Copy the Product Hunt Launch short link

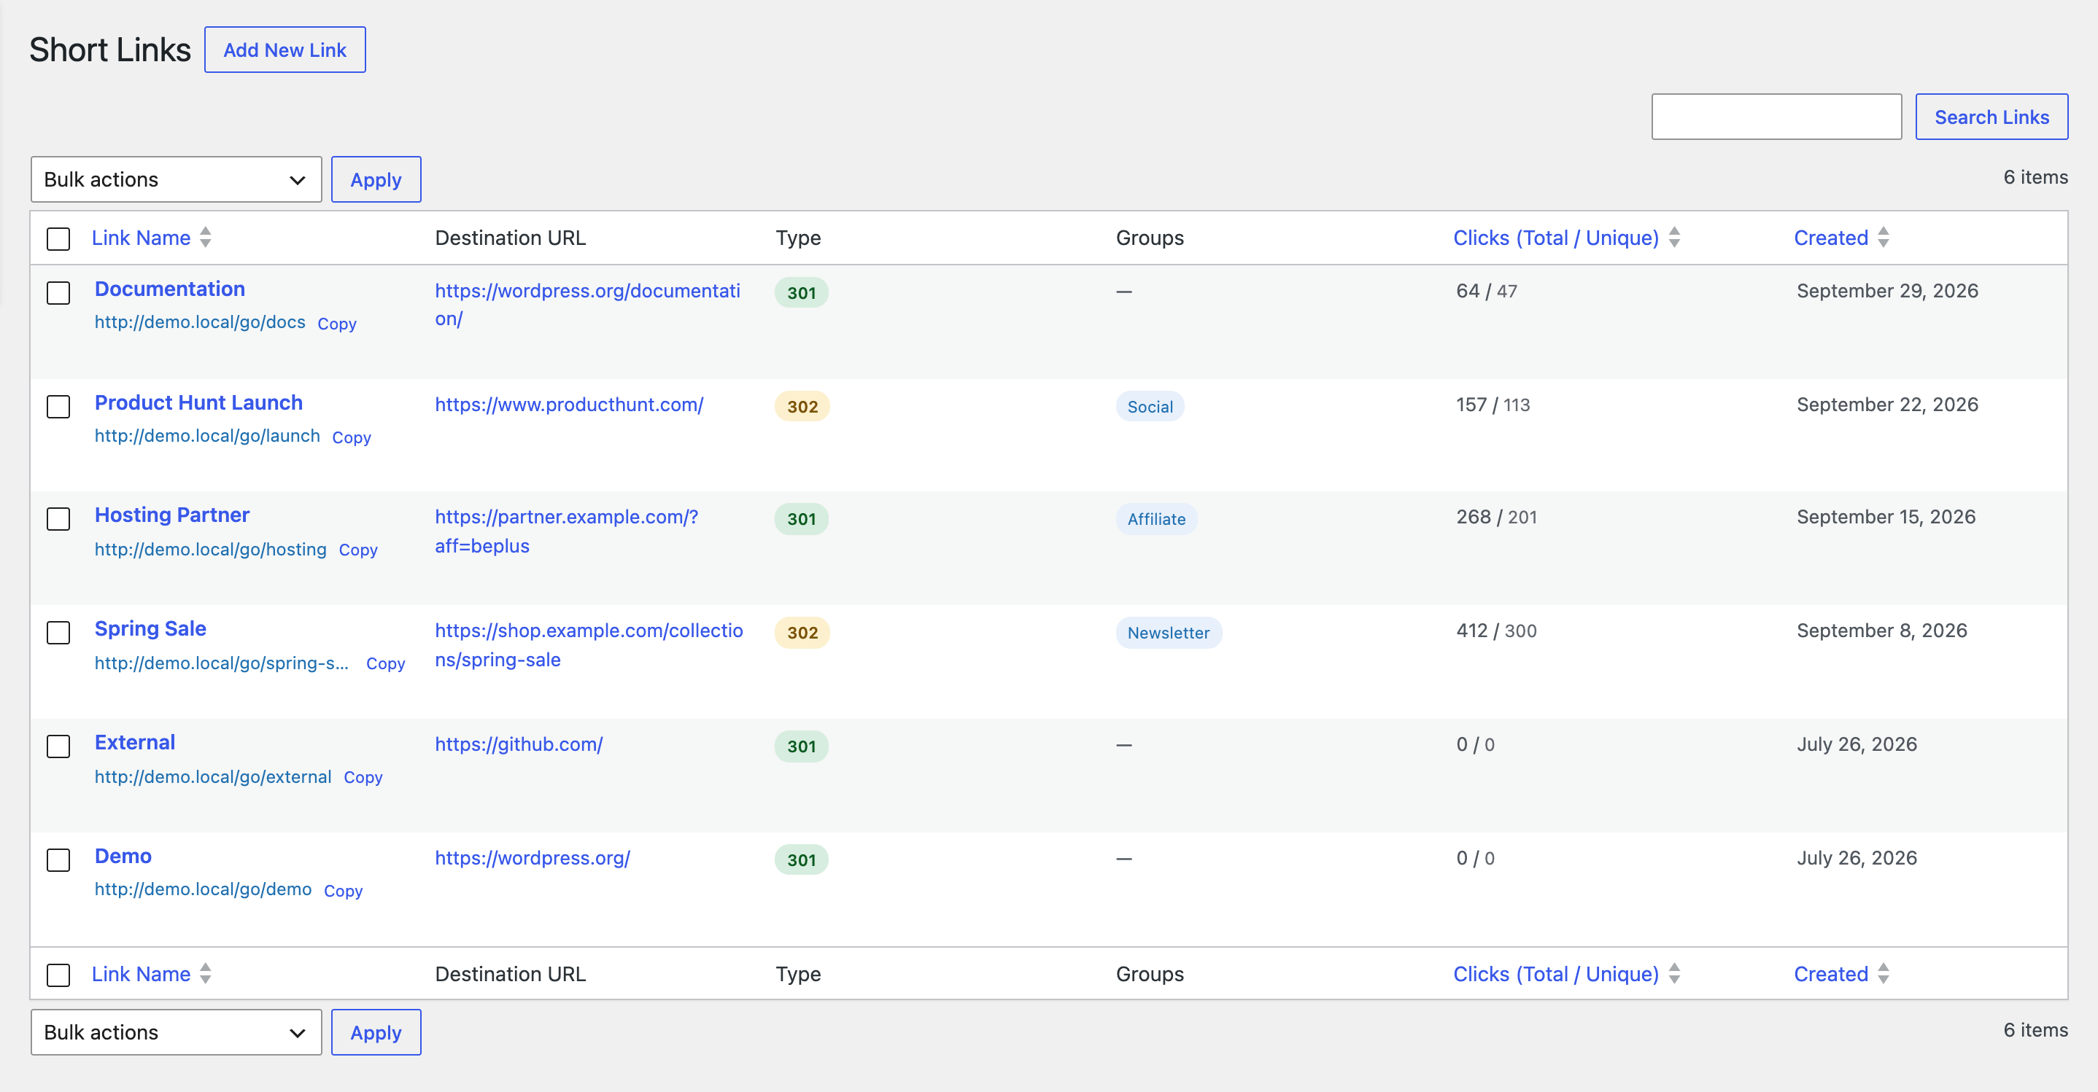pyautogui.click(x=351, y=438)
